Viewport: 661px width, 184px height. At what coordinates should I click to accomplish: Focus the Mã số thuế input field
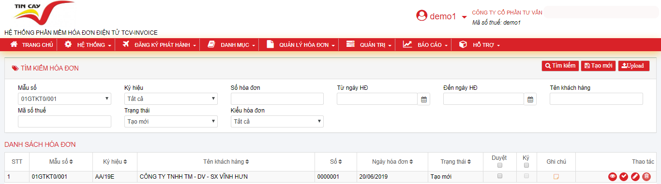tap(64, 121)
